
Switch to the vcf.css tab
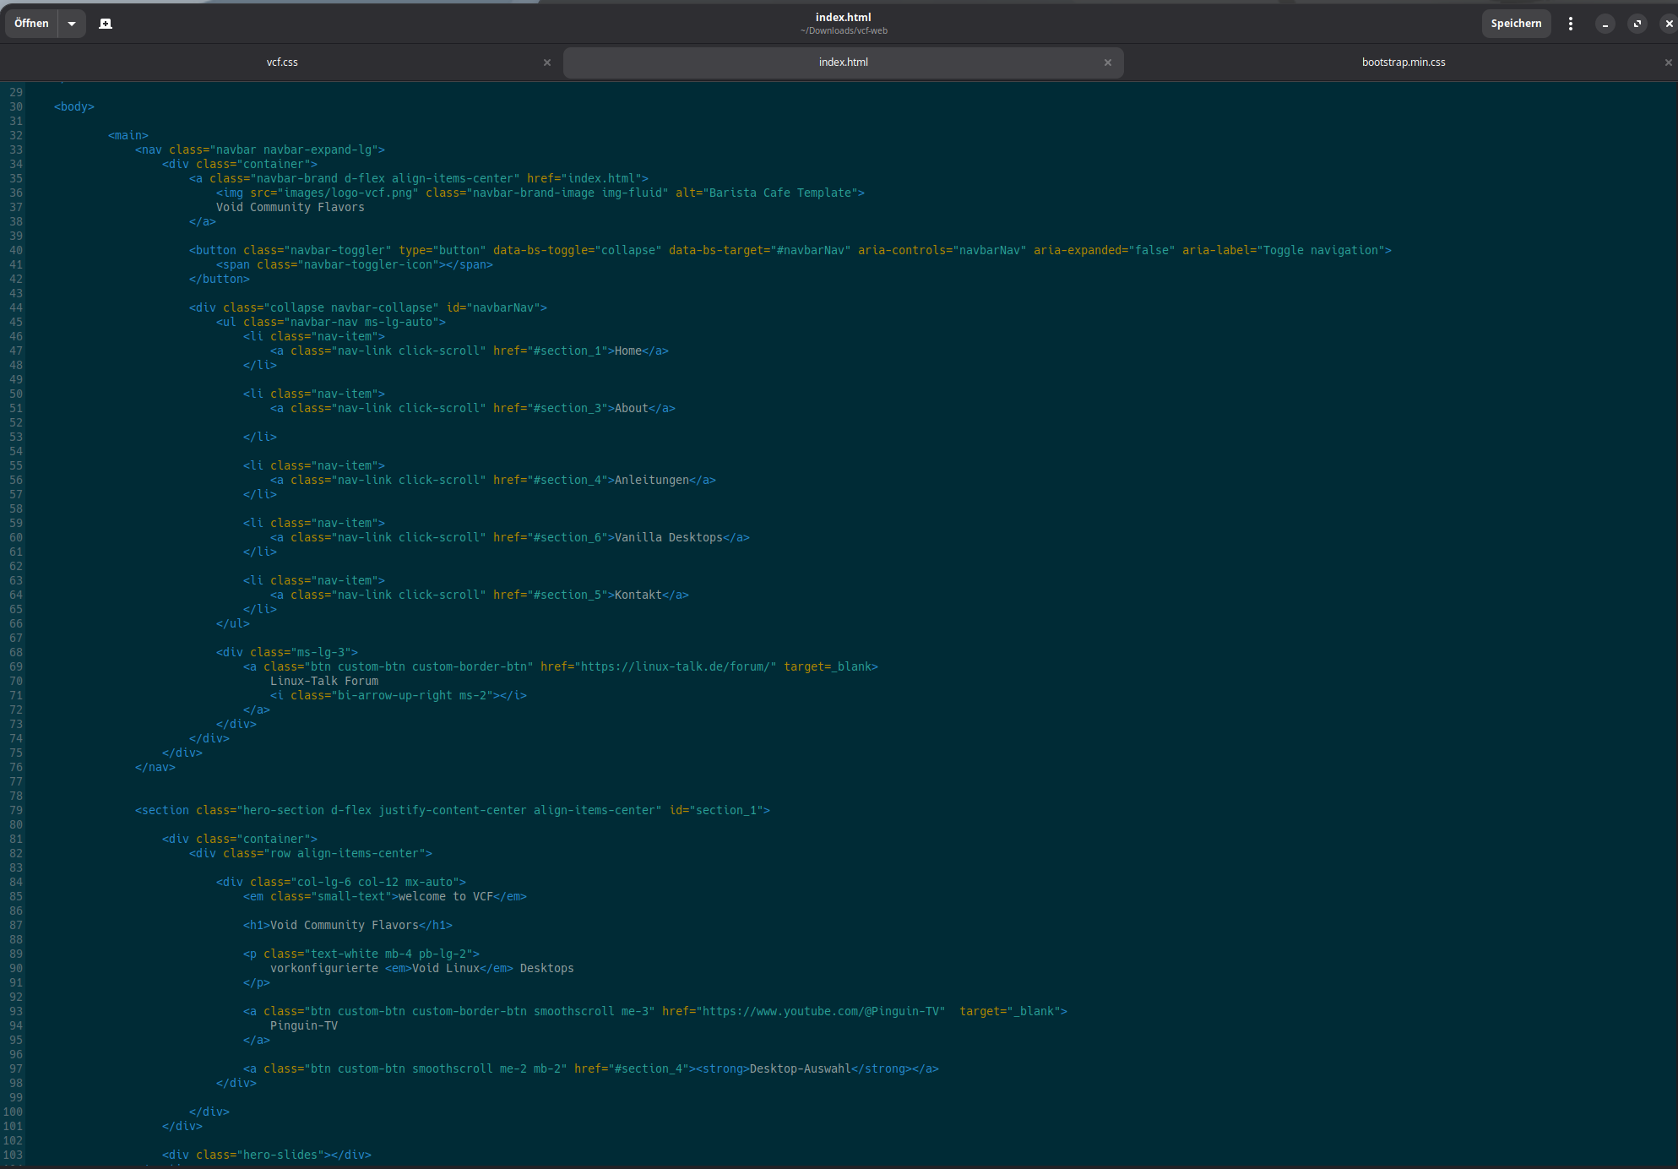[x=282, y=63]
